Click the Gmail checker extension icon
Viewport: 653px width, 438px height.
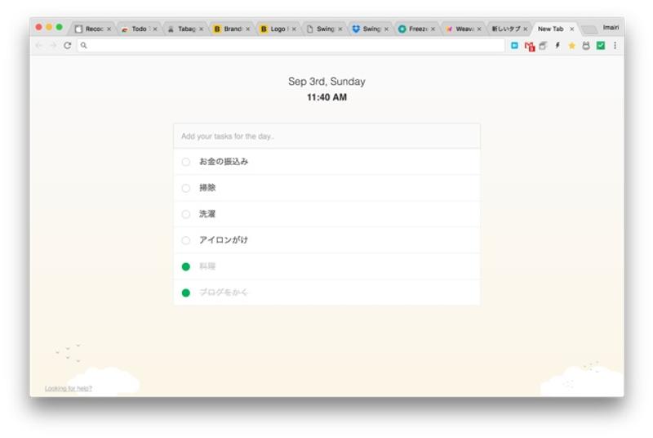[x=529, y=46]
